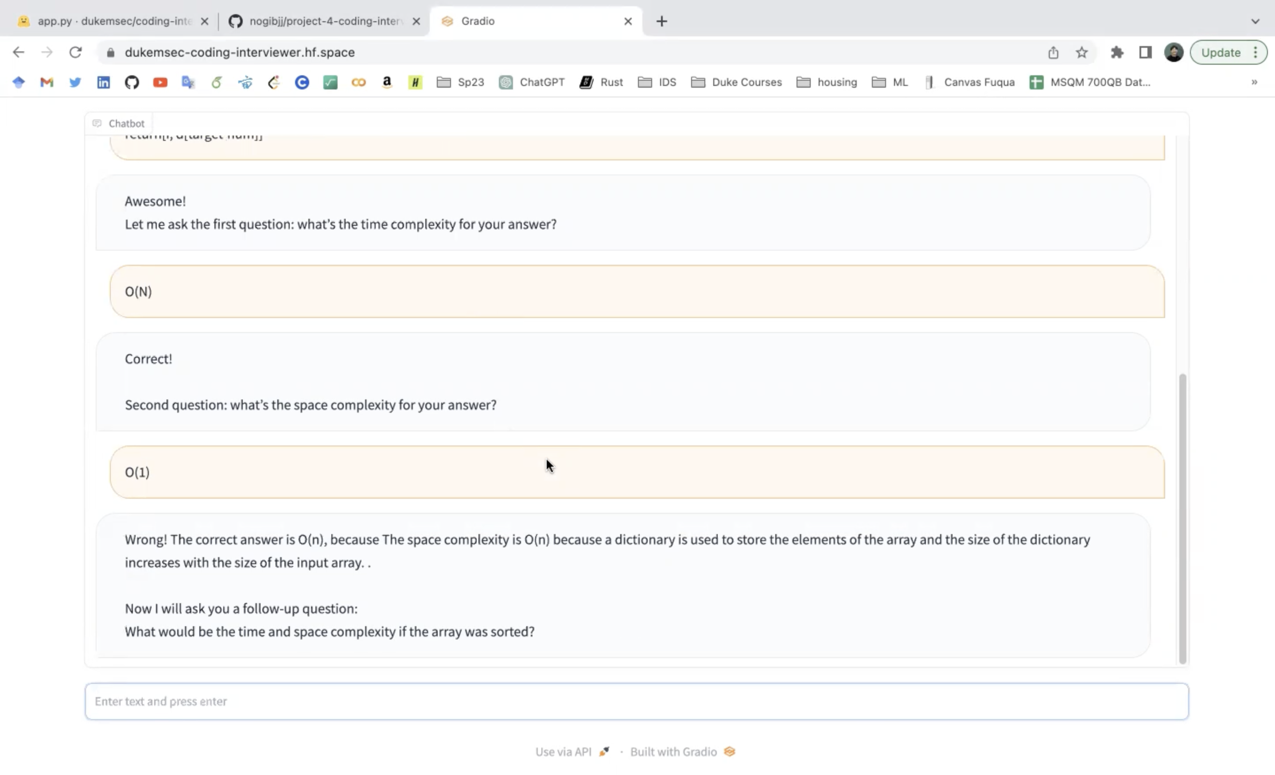Click the Update button
The image size is (1275, 775).
[x=1221, y=52]
